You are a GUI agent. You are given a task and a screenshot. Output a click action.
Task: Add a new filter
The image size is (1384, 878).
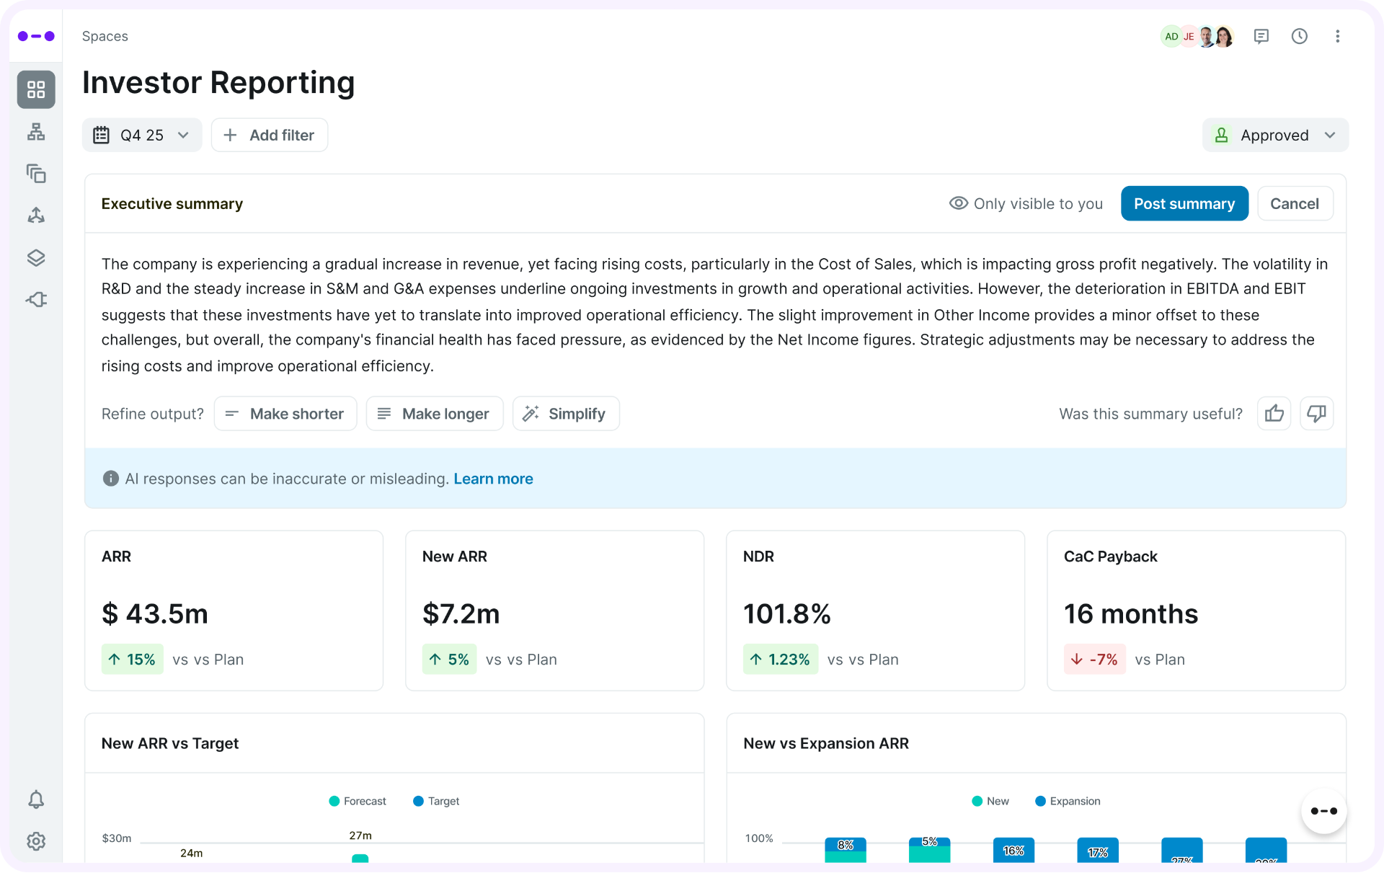point(270,135)
